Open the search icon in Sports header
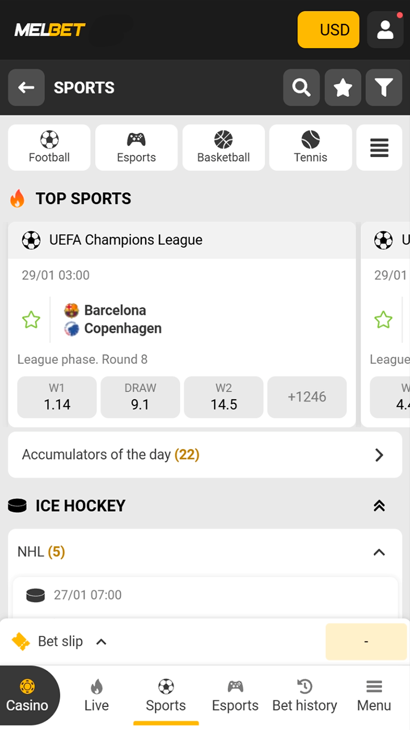This screenshot has height=730, width=410. [x=301, y=88]
